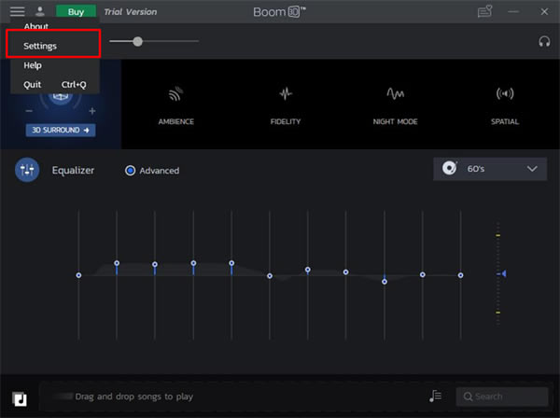
Task: Toggle the Equalizer on/off button
Action: coord(27,170)
